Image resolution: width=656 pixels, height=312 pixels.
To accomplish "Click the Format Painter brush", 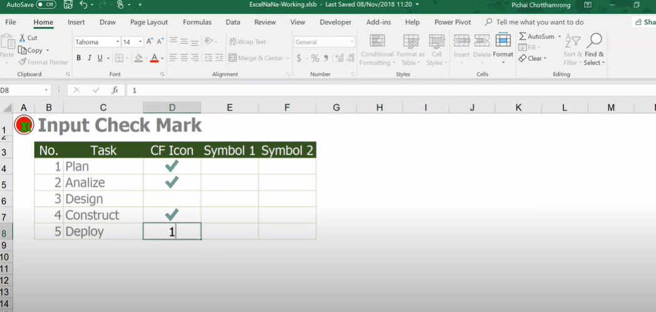I will coord(22,62).
